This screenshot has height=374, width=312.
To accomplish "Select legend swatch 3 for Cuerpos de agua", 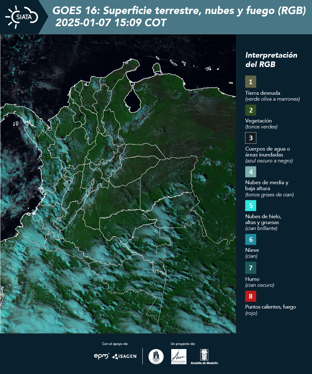I will pos(251,138).
